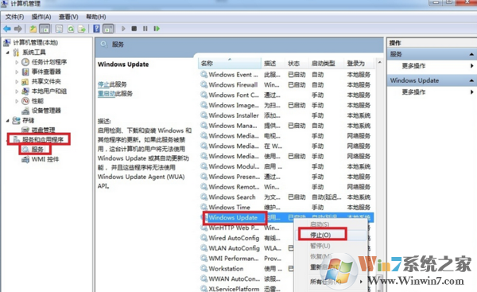Open the 操作(A) menu
Screen dimensions: 477x292
tap(41, 17)
